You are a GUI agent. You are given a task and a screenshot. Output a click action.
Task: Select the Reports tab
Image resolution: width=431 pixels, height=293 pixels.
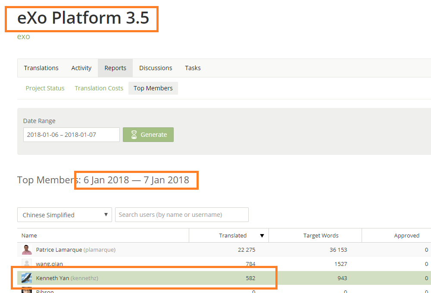click(115, 68)
